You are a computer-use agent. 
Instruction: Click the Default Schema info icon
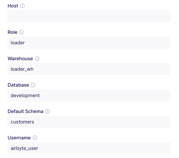click(x=47, y=111)
